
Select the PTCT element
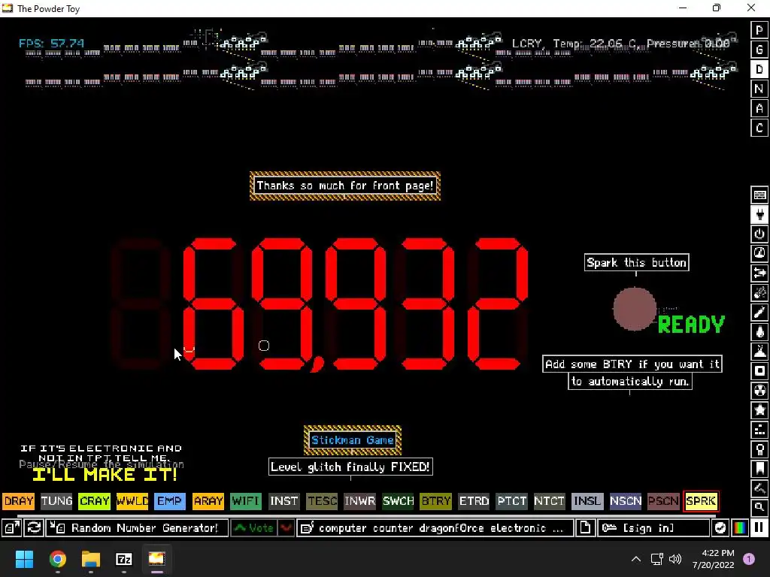[511, 501]
